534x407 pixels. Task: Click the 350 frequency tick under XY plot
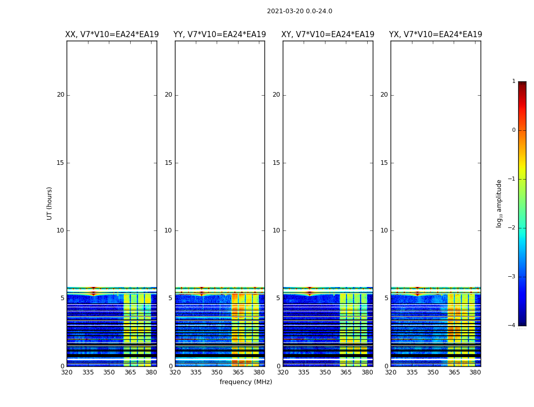325,372
